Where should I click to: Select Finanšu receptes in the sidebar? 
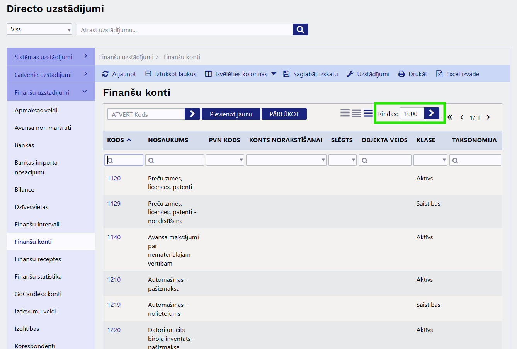point(38,259)
